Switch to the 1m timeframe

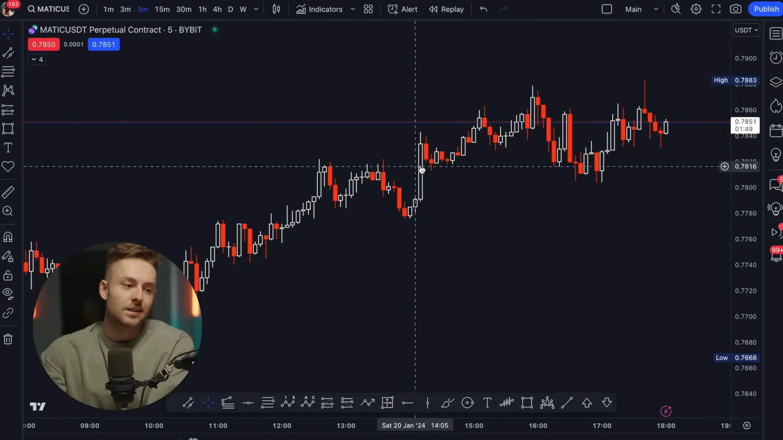[x=108, y=9]
